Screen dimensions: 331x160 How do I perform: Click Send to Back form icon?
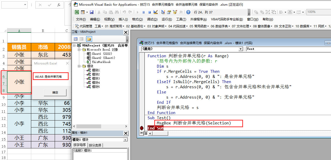[262, 12]
